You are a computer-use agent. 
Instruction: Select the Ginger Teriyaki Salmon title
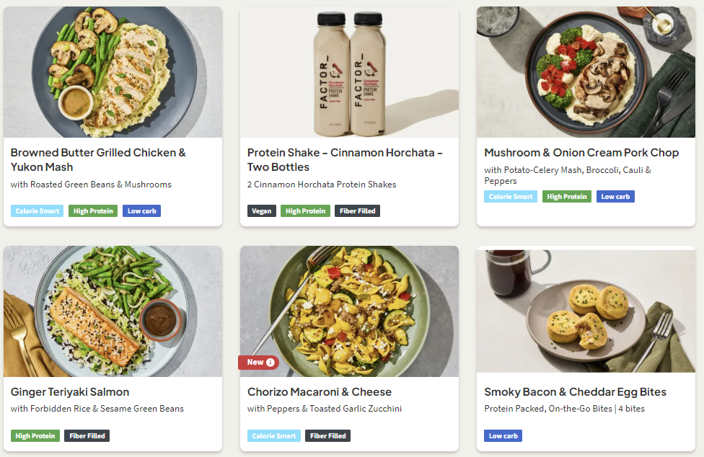pos(70,392)
